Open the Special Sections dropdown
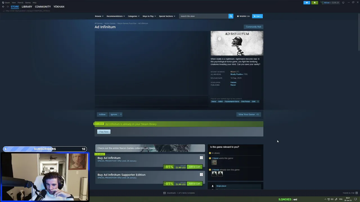 167,16
